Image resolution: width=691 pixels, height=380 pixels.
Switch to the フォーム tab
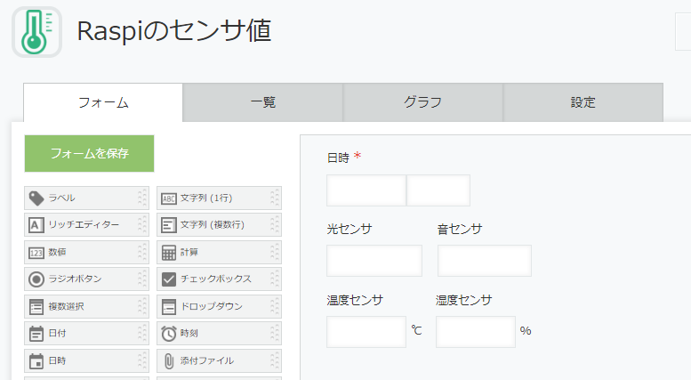[x=103, y=102]
